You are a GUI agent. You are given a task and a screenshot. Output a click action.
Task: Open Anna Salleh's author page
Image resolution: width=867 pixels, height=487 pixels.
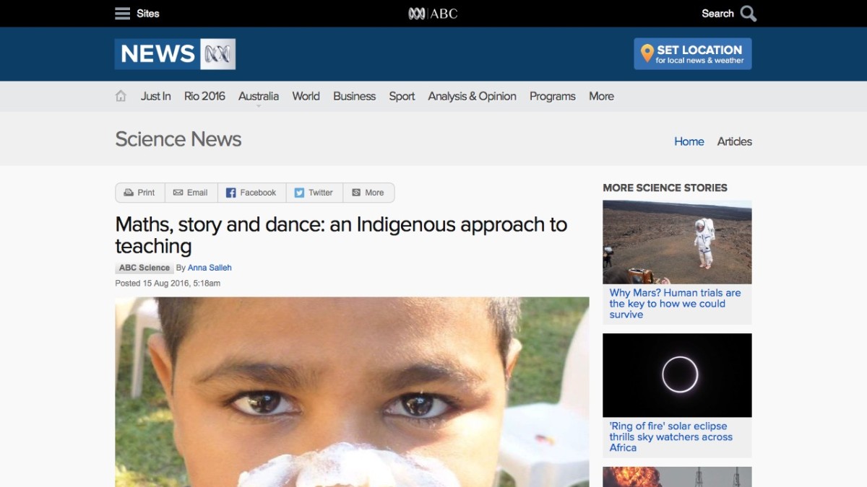(210, 267)
